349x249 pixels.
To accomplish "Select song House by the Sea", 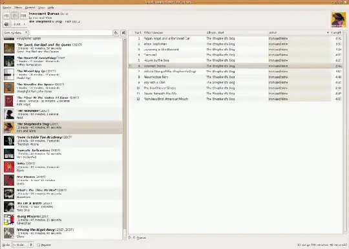I will tap(235, 60).
